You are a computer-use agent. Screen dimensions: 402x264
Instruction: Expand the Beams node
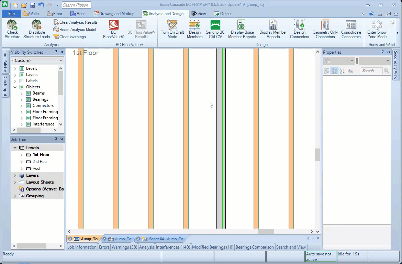coord(22,93)
